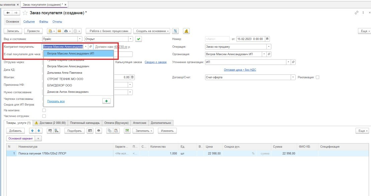Image resolution: width=371 pixels, height=196 pixels.
Task: Select СТРОНГ ТЕХНИК МО ООО from list
Action: (79, 79)
